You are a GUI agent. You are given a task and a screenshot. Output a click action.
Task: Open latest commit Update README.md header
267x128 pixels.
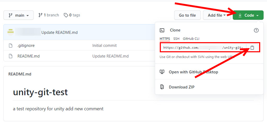point(60,32)
